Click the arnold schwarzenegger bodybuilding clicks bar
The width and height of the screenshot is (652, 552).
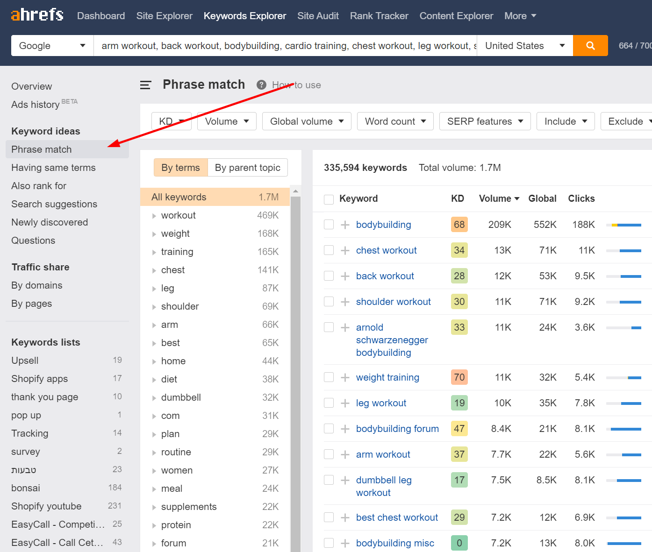[x=623, y=328]
